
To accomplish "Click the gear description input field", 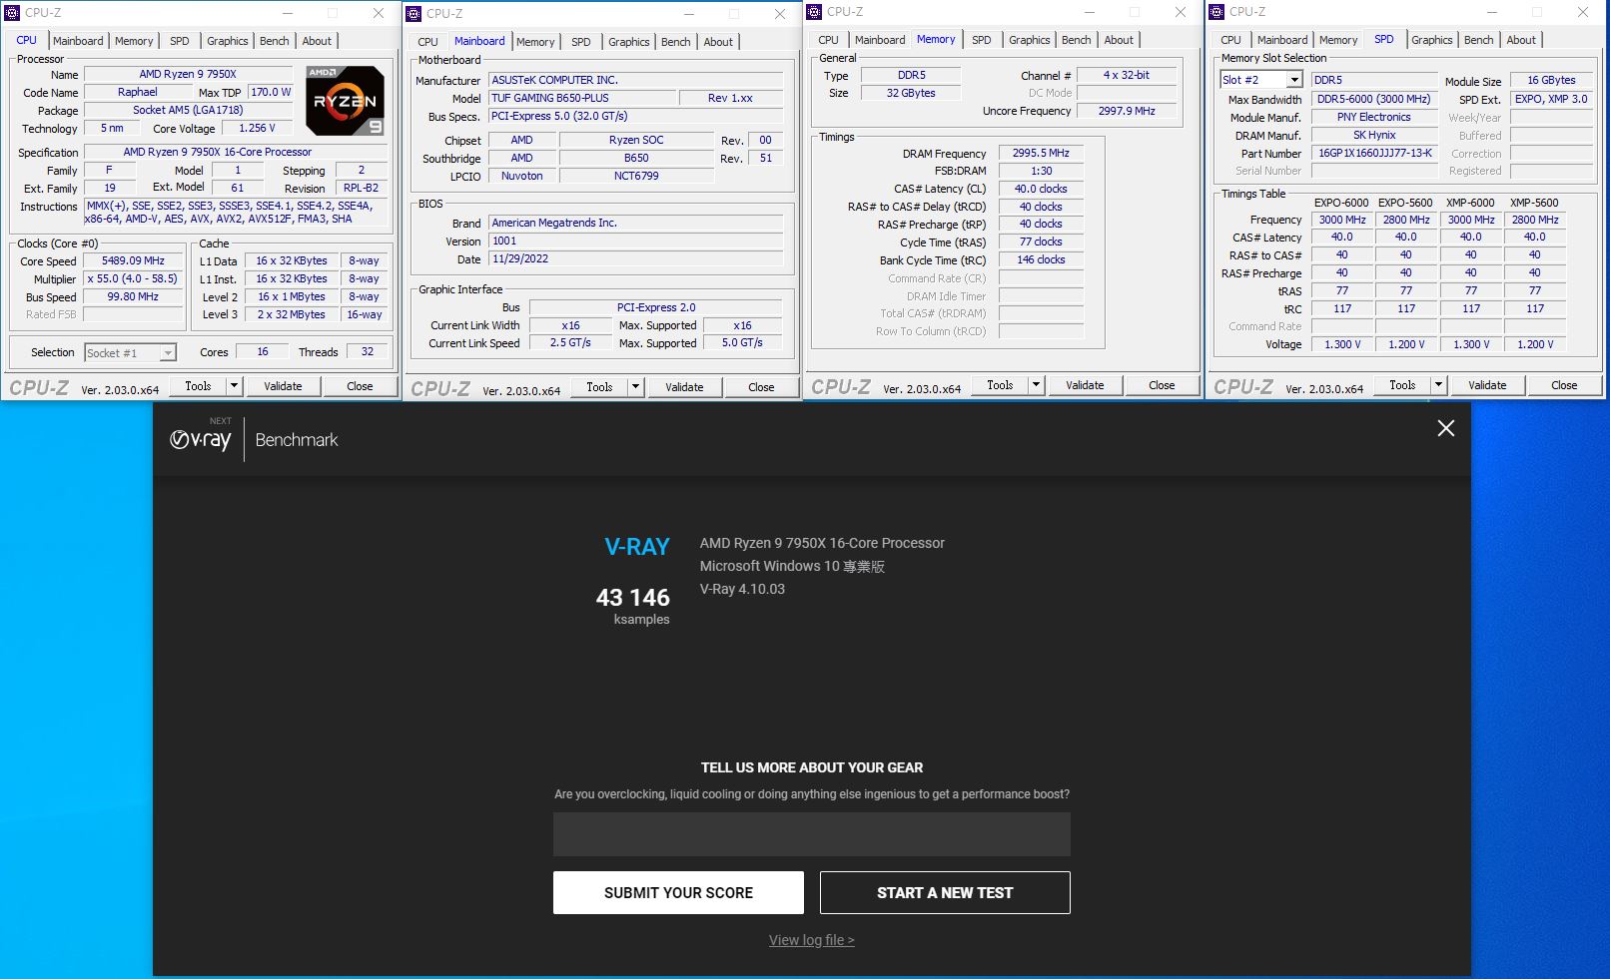I will [812, 834].
